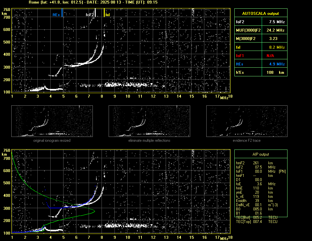312x241 pixels.
Task: Select the foE 3.6 MHz row
Action: (x=256, y=184)
